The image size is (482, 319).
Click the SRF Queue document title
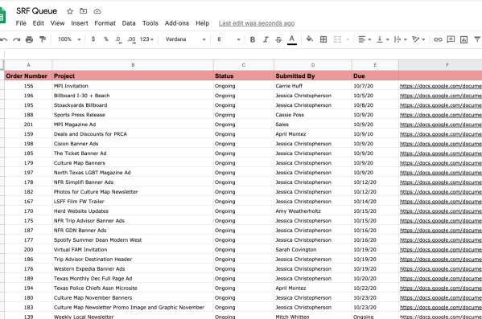coord(36,11)
